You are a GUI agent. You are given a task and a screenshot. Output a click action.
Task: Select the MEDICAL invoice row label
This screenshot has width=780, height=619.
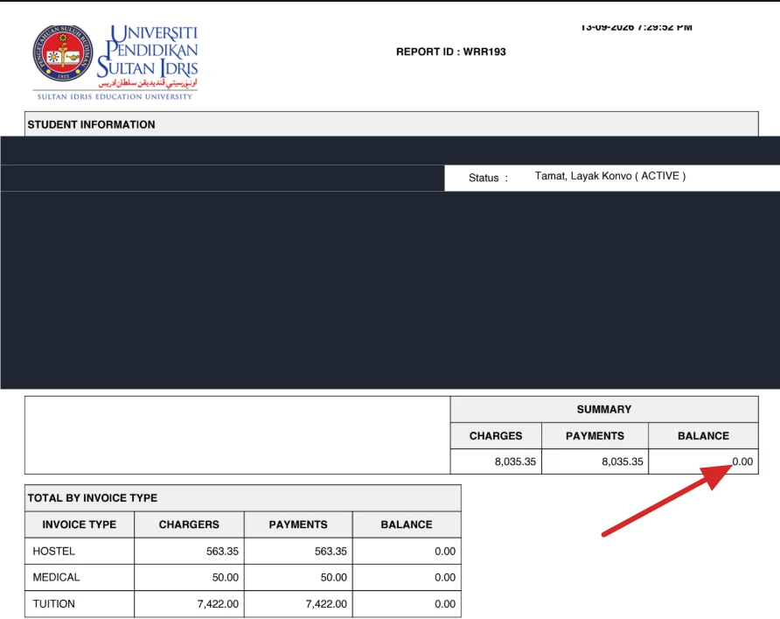(56, 577)
